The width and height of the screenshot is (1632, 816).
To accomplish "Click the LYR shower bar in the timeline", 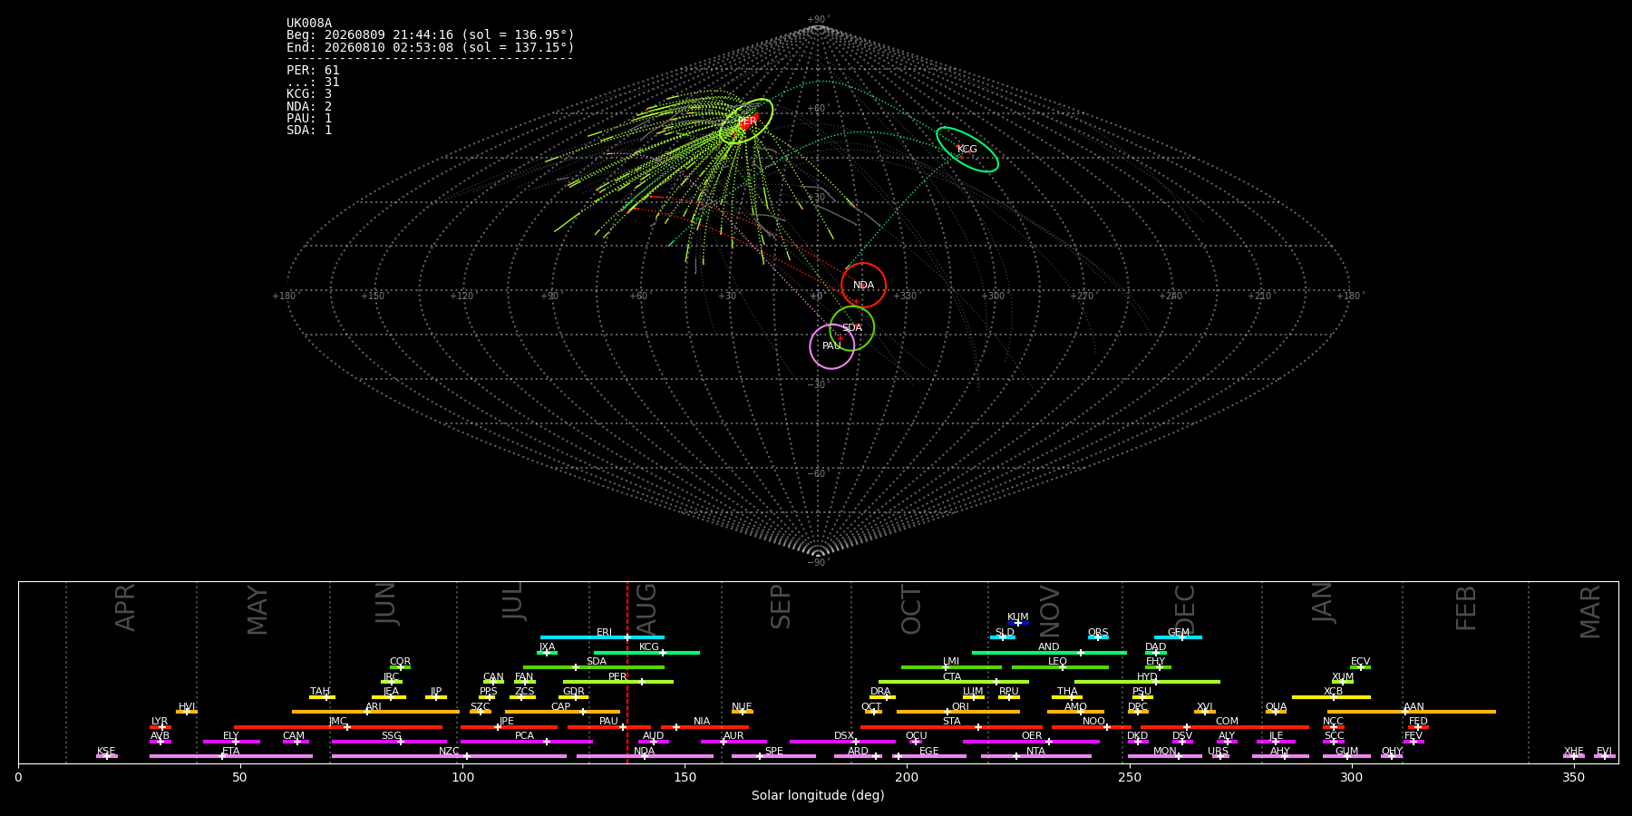I will (x=160, y=727).
